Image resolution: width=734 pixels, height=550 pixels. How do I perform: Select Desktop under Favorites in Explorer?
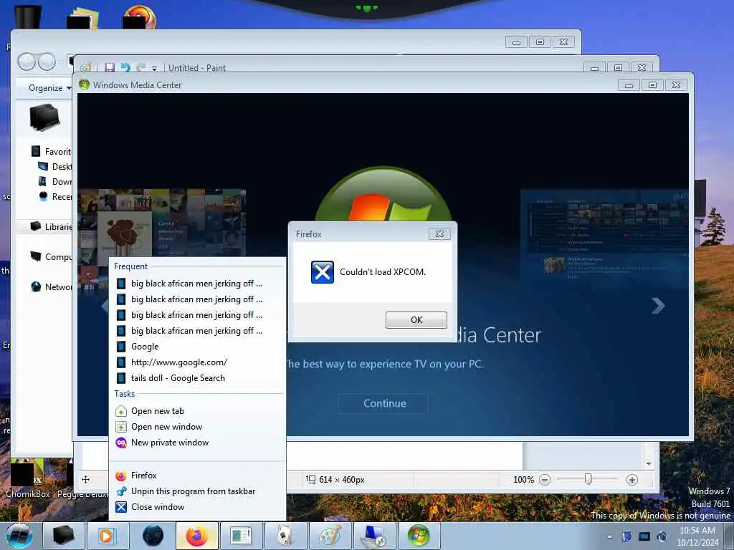tap(55, 166)
